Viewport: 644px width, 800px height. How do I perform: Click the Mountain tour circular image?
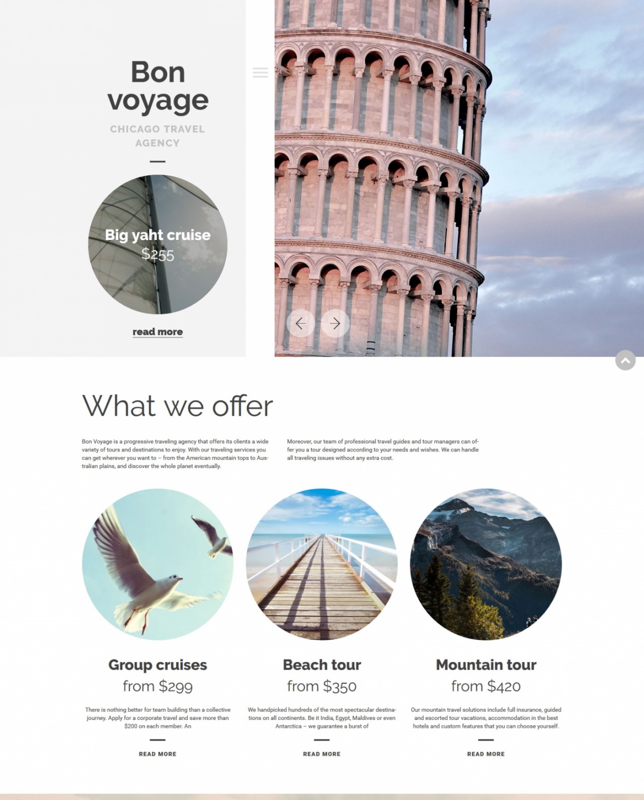tap(486, 565)
